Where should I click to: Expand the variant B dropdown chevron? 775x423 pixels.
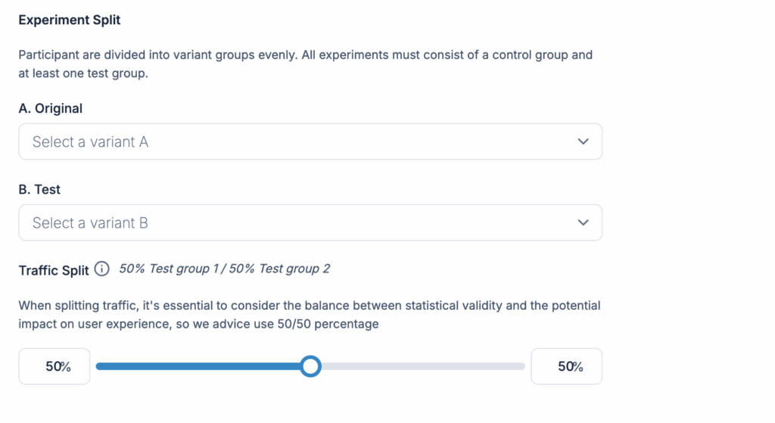click(x=583, y=222)
